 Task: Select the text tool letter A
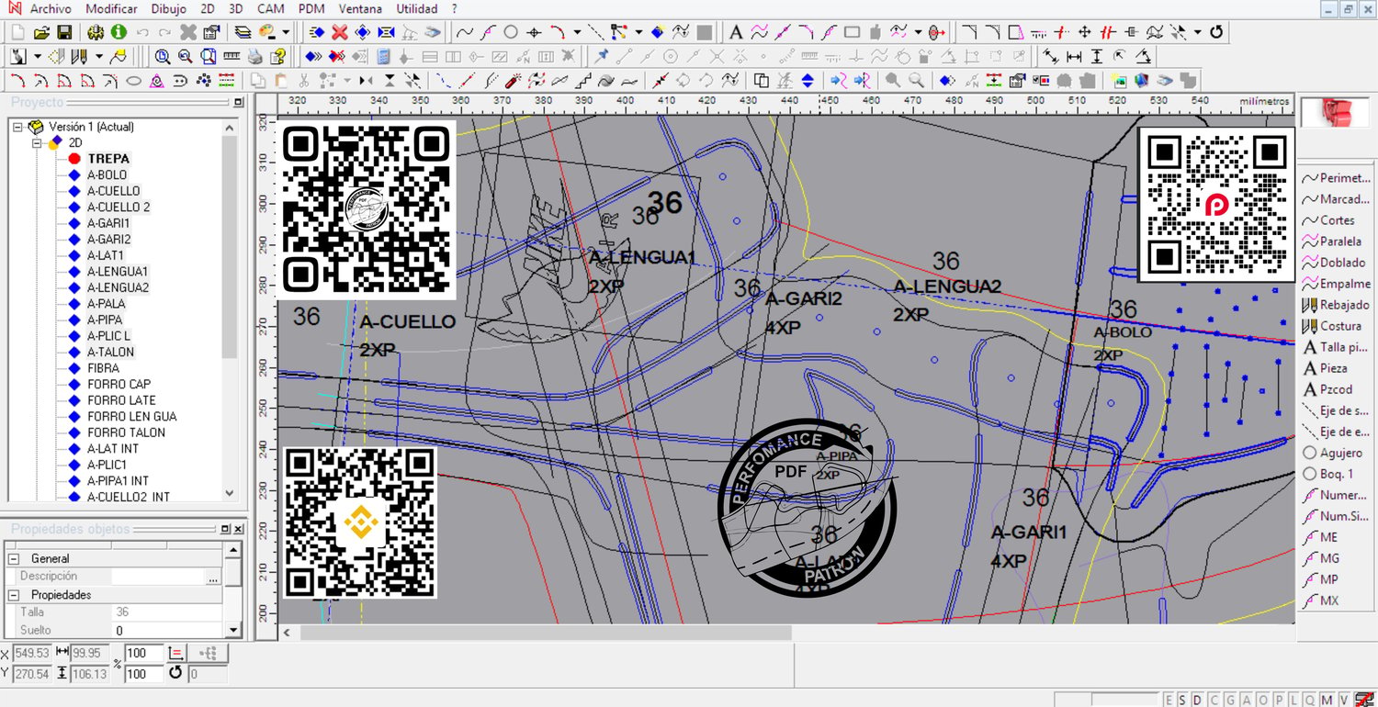736,32
